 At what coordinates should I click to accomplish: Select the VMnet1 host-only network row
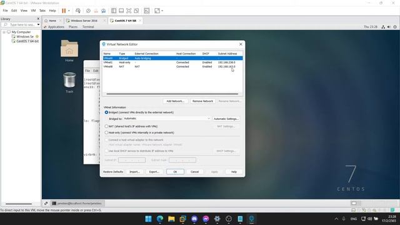click(172, 62)
